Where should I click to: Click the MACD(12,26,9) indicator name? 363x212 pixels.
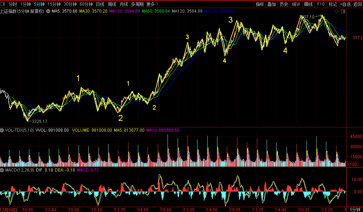tap(20, 170)
